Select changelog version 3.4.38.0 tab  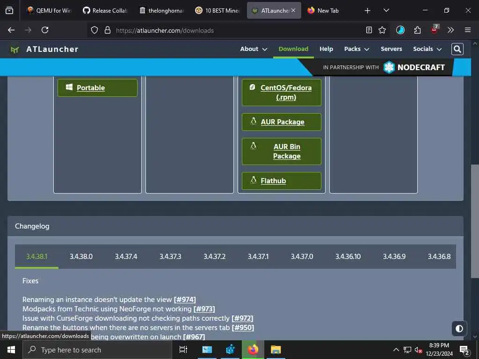[x=81, y=257]
